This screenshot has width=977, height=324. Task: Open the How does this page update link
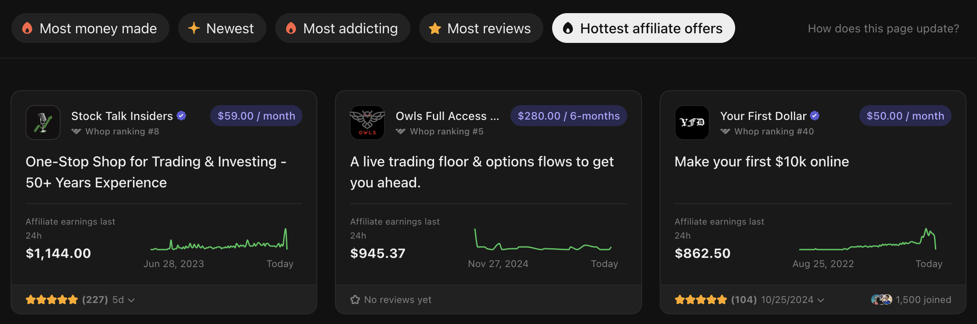tap(884, 28)
